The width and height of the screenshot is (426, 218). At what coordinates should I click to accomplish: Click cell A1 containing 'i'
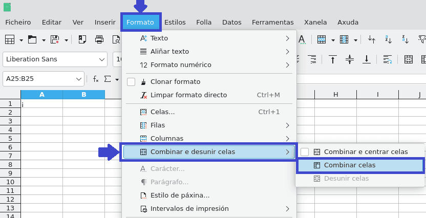pyautogui.click(x=42, y=104)
